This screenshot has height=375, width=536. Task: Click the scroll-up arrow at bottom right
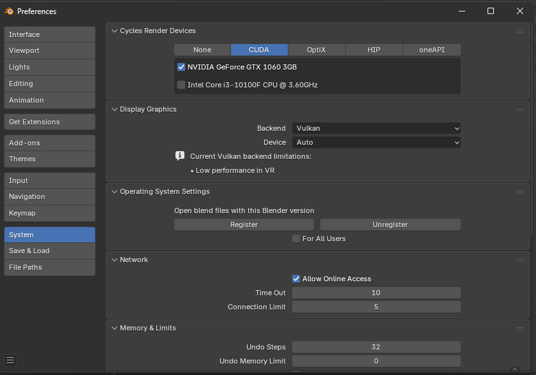click(515, 369)
